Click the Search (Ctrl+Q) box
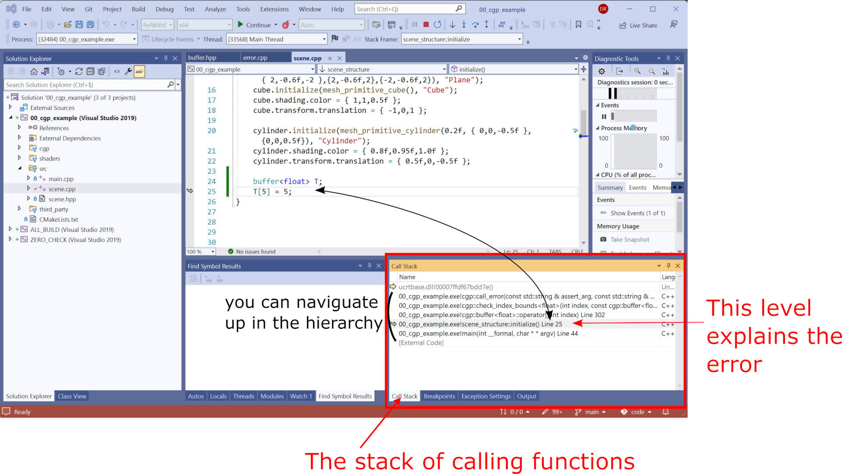This screenshot has height=474, width=842. (410, 9)
